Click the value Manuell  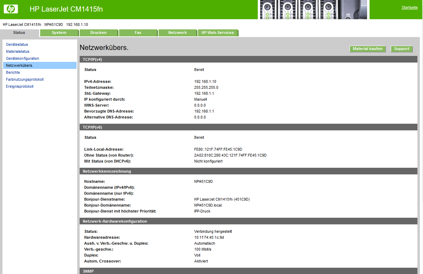(x=200, y=99)
